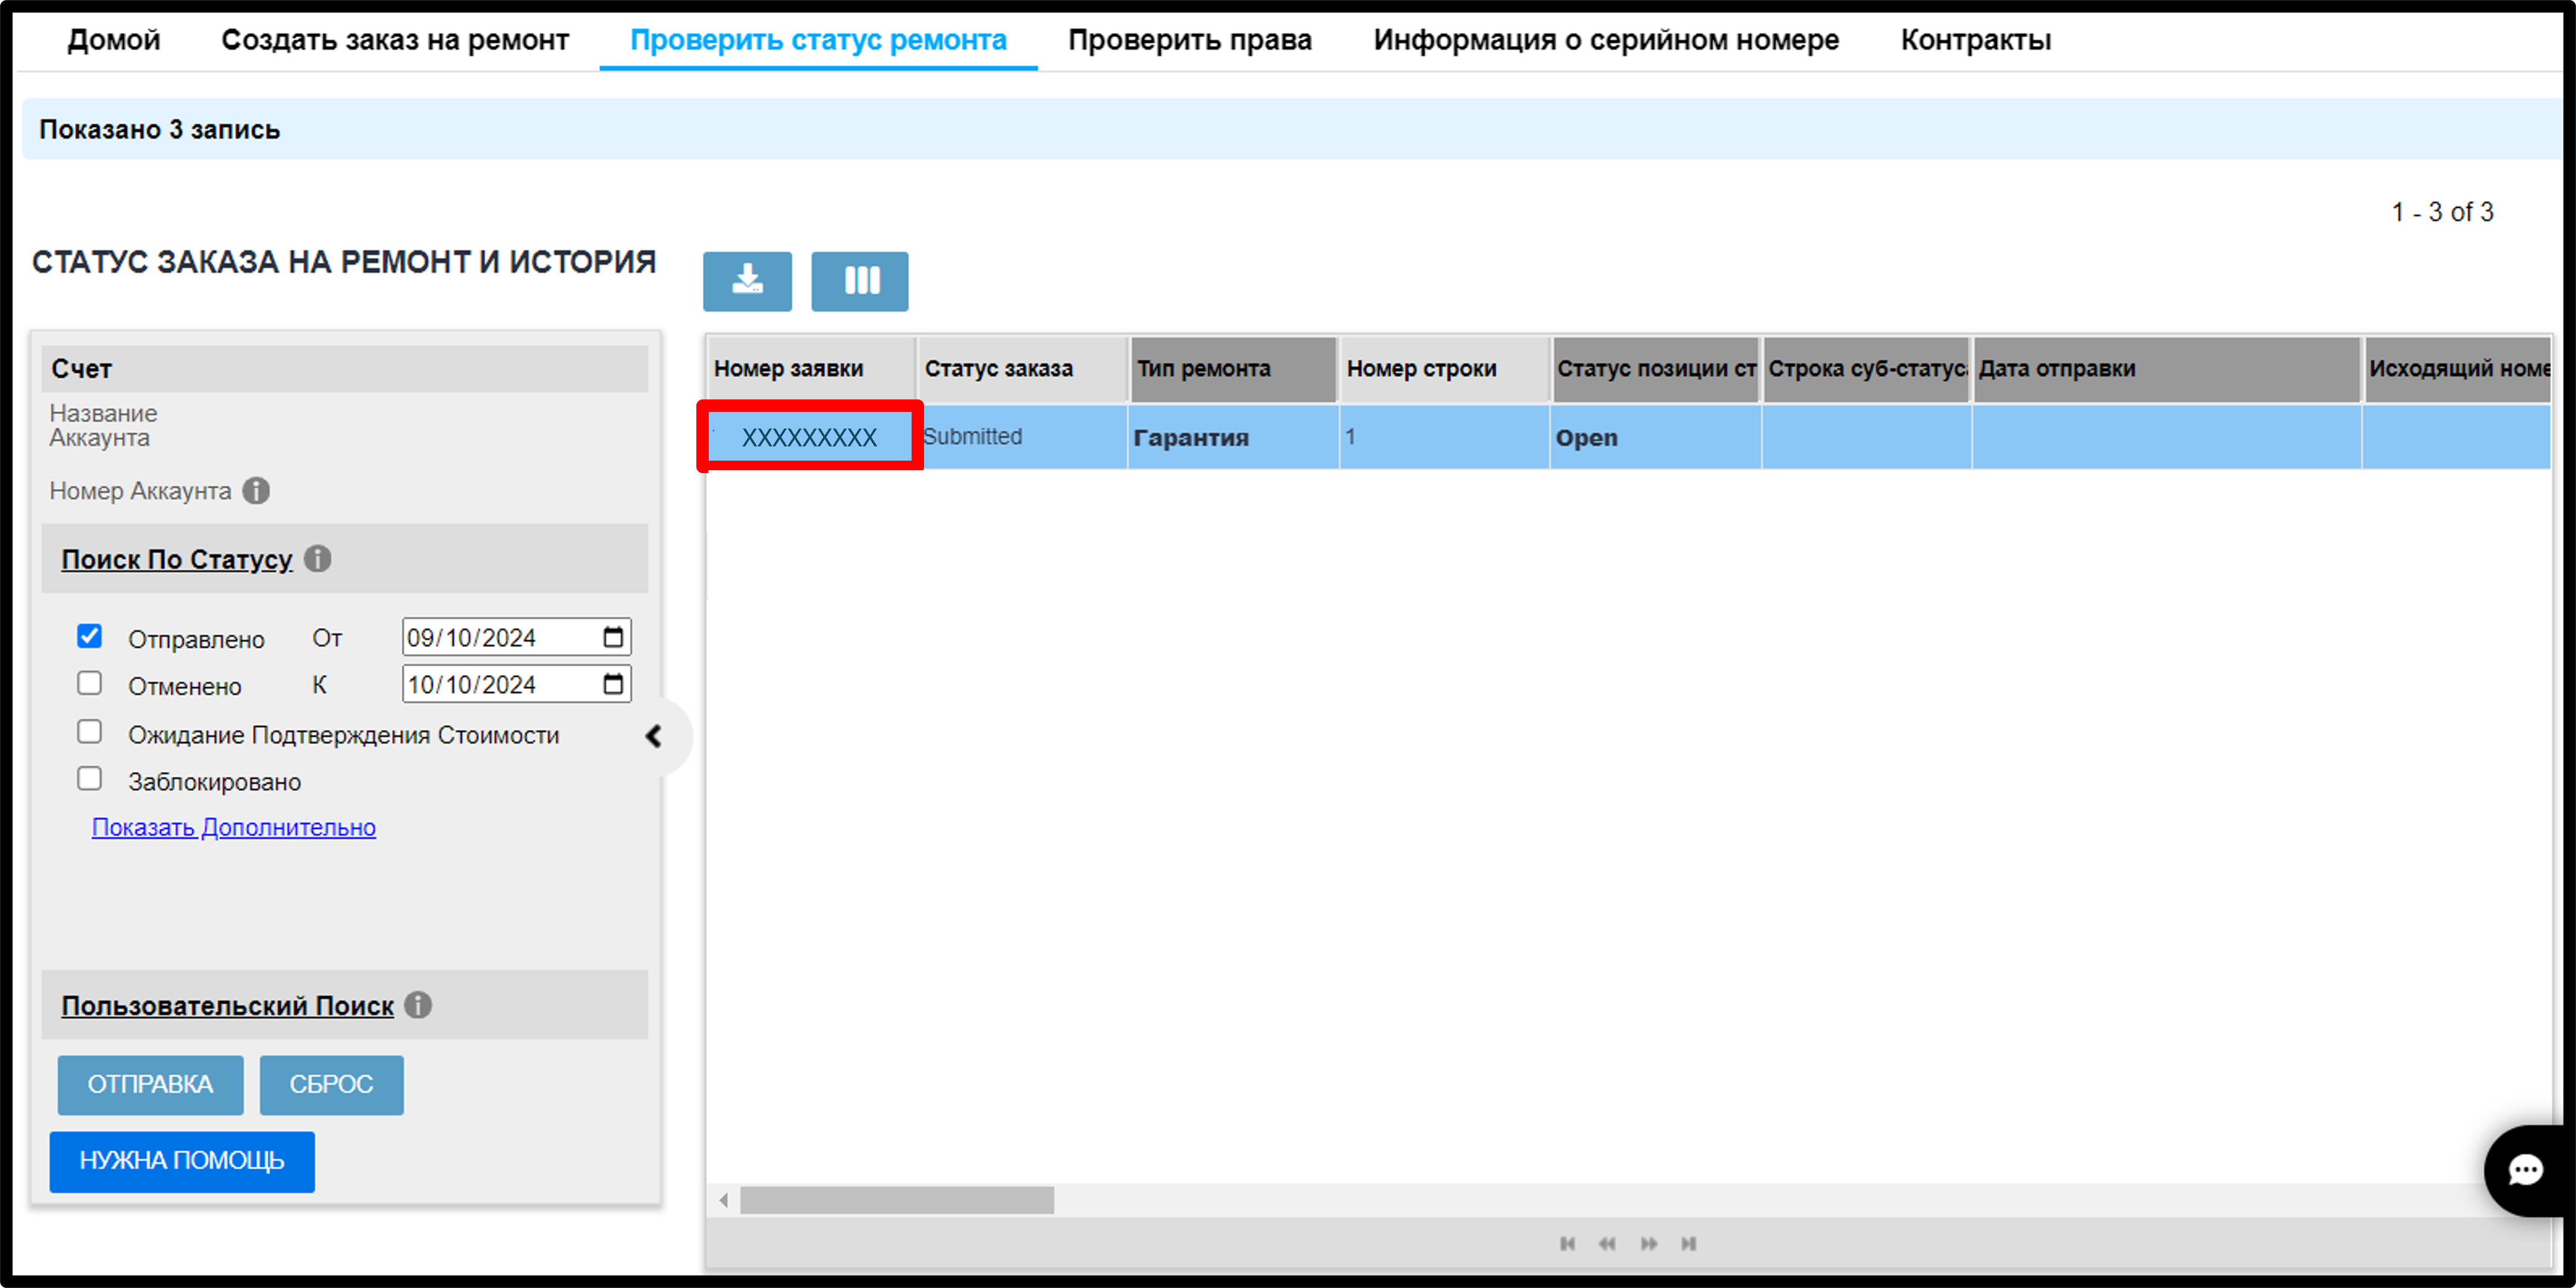Viewport: 2576px width, 1288px height.
Task: Switch to the Контракты tab
Action: coord(1975,40)
